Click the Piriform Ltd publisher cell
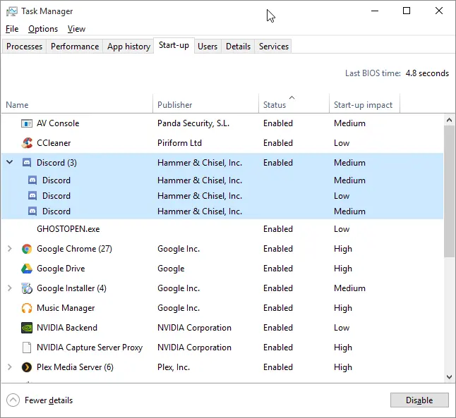 [x=179, y=143]
